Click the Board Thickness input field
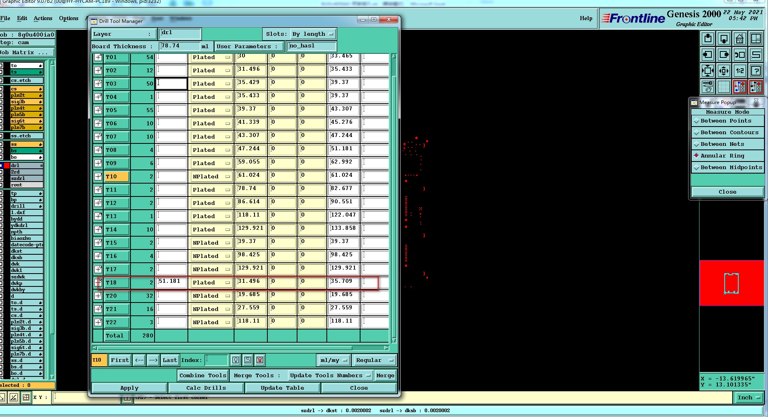The image size is (768, 417). [179, 46]
